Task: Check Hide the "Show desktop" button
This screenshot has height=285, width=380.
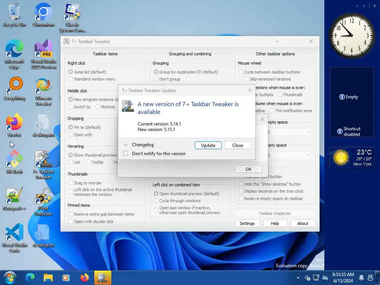Action: point(241,184)
